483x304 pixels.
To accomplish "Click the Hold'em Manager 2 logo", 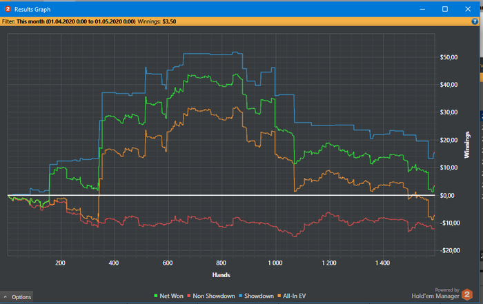I will pos(467,294).
